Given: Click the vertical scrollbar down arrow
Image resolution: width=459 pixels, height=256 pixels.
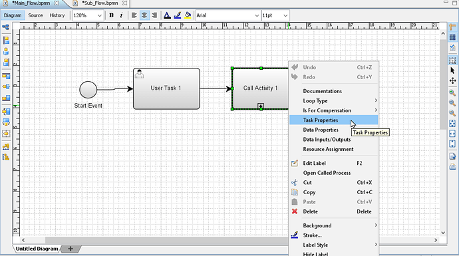Looking at the screenshot, I should pos(443,233).
